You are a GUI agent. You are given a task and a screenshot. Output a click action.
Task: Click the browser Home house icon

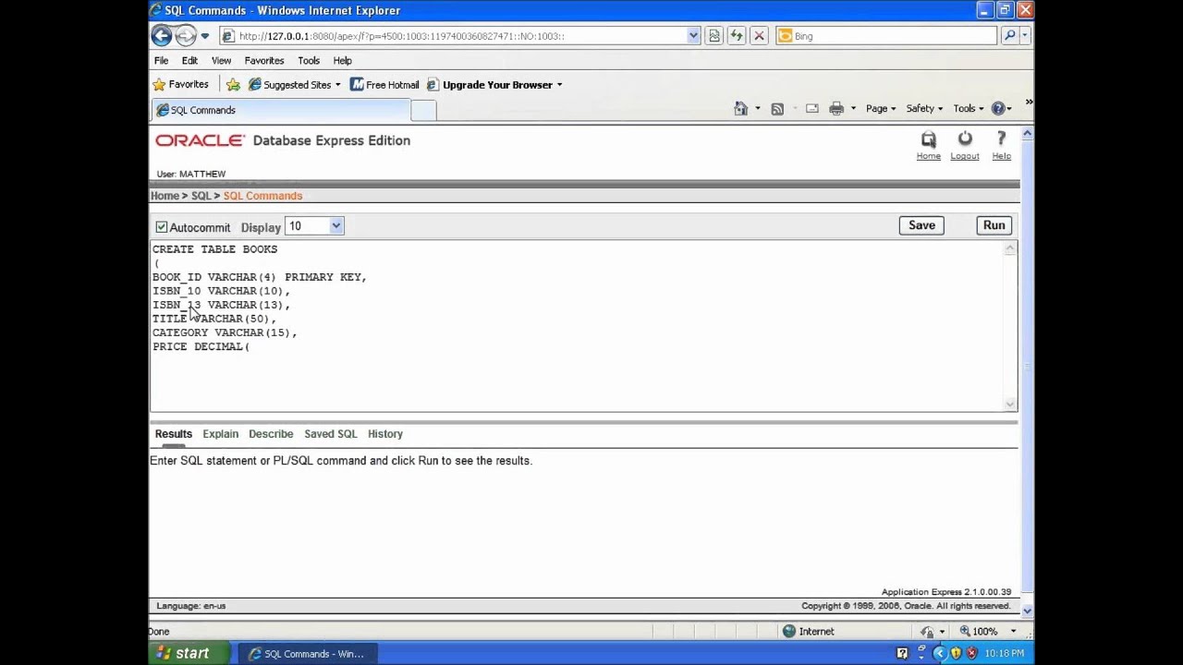[x=740, y=108]
